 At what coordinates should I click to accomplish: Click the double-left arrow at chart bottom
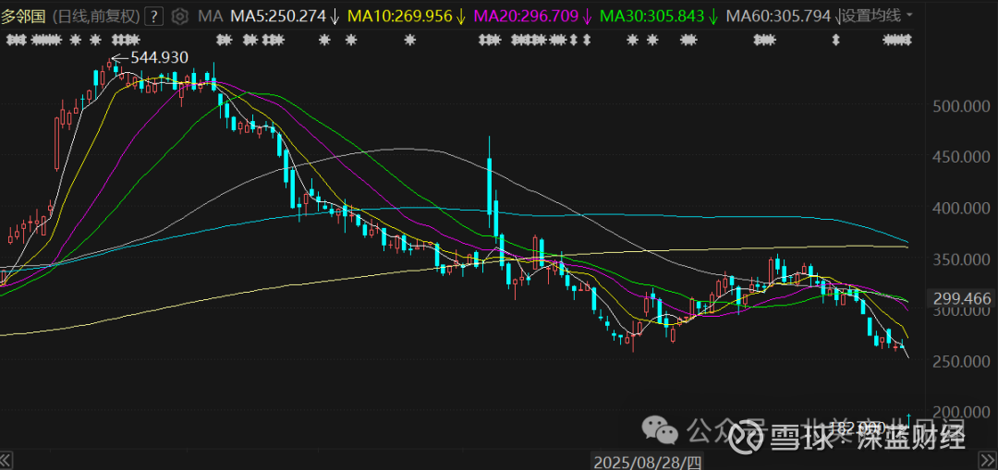coord(7,460)
